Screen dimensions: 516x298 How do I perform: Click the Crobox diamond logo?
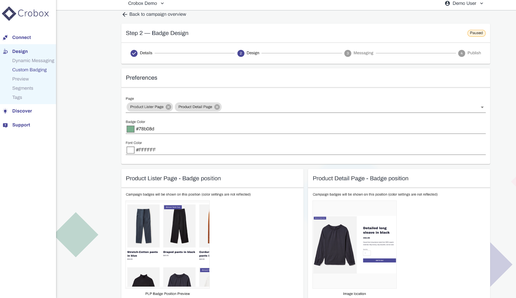coord(8,14)
